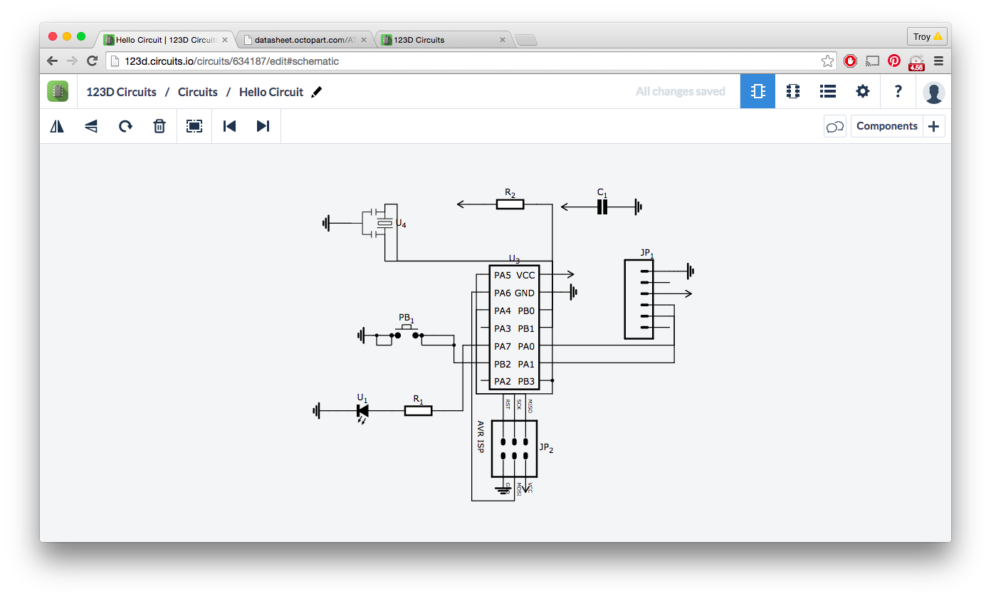The width and height of the screenshot is (991, 599).
Task: Click the PB3 pin label
Action: (x=526, y=382)
